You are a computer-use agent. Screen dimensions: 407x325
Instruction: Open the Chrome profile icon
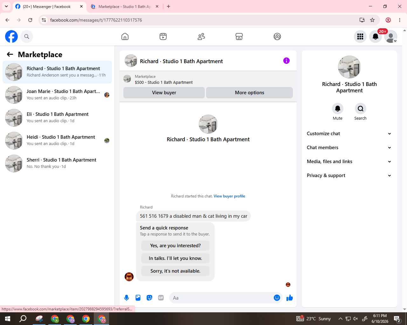(388, 20)
